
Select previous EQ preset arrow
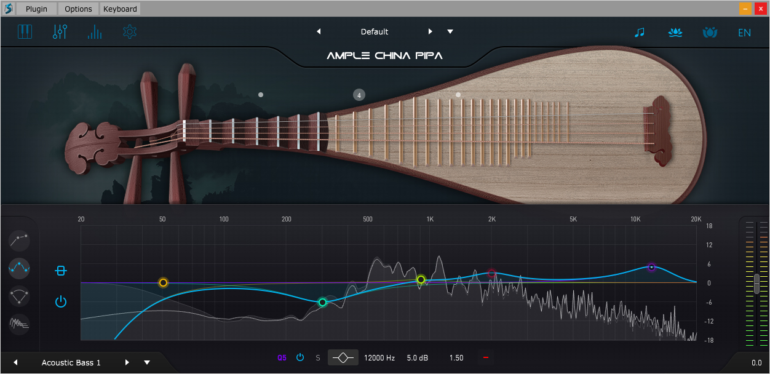pyautogui.click(x=16, y=362)
